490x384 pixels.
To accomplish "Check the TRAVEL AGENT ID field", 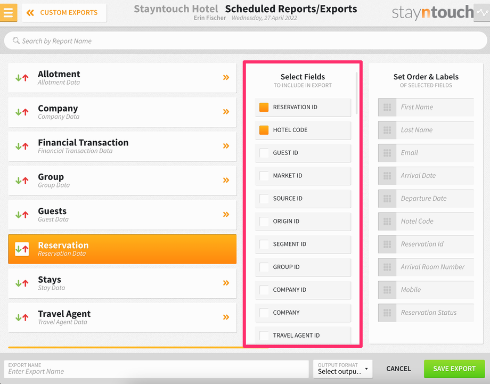I will (264, 335).
